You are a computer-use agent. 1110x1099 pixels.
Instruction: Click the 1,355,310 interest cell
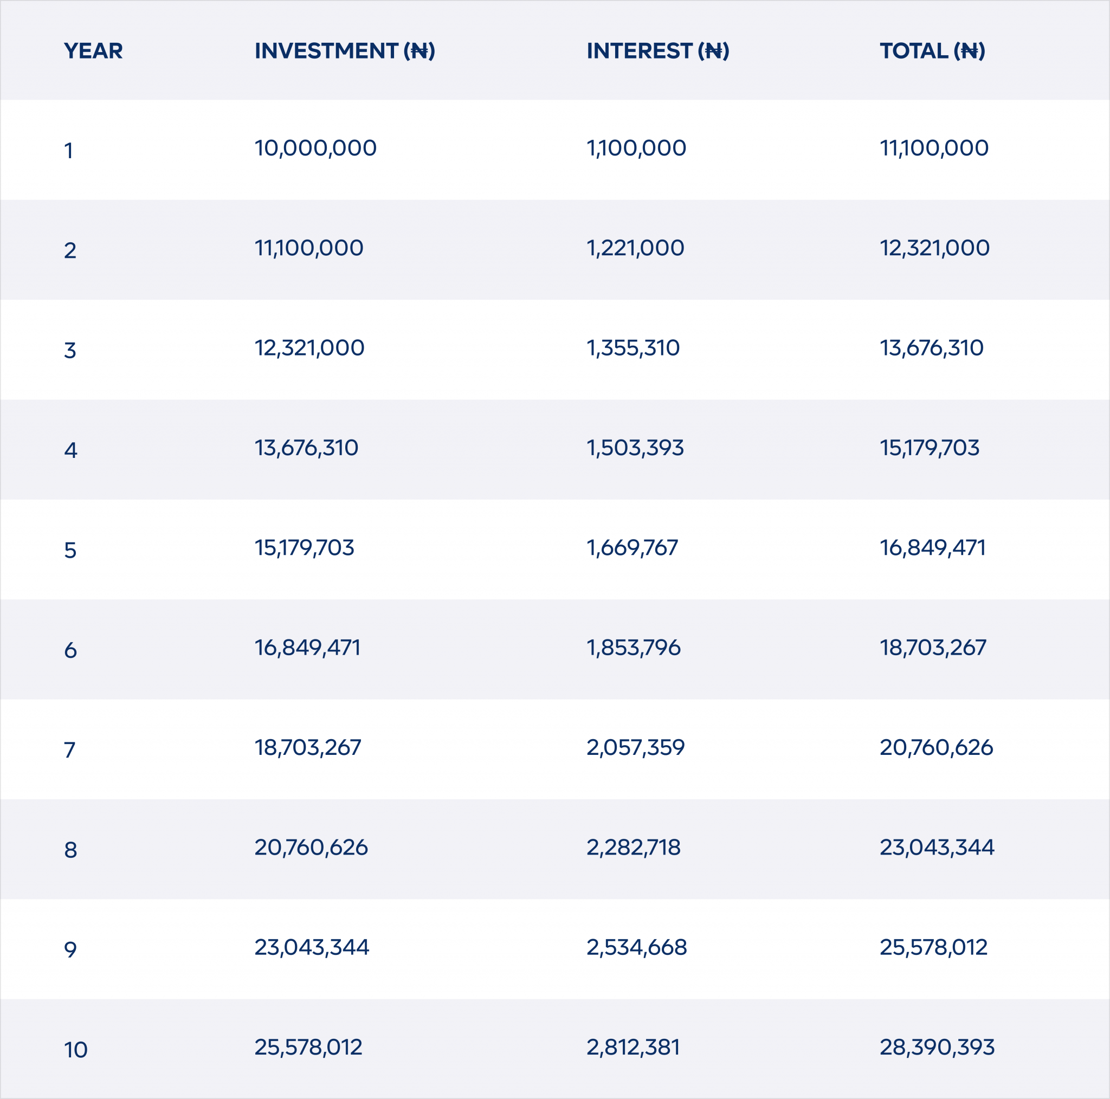coord(633,348)
